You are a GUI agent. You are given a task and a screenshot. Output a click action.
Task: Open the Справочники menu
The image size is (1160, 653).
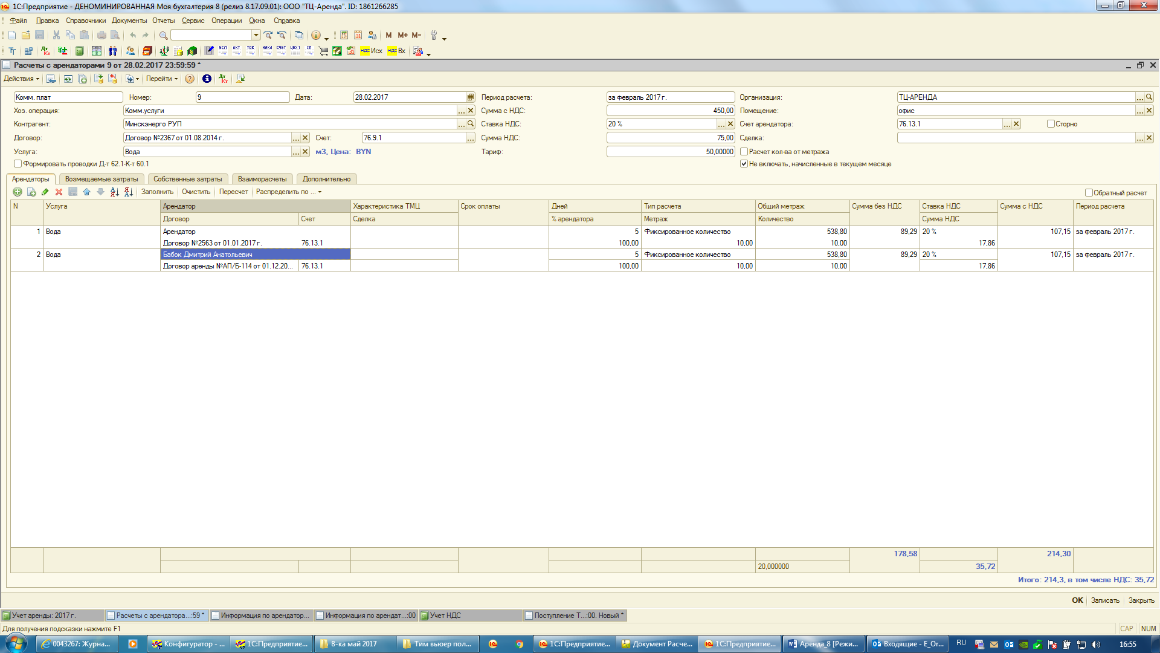point(85,21)
